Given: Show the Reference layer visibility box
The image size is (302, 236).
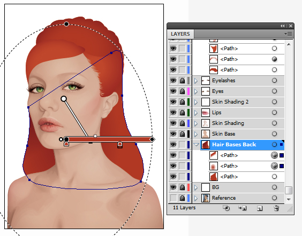Looking at the screenshot, I should point(173,198).
